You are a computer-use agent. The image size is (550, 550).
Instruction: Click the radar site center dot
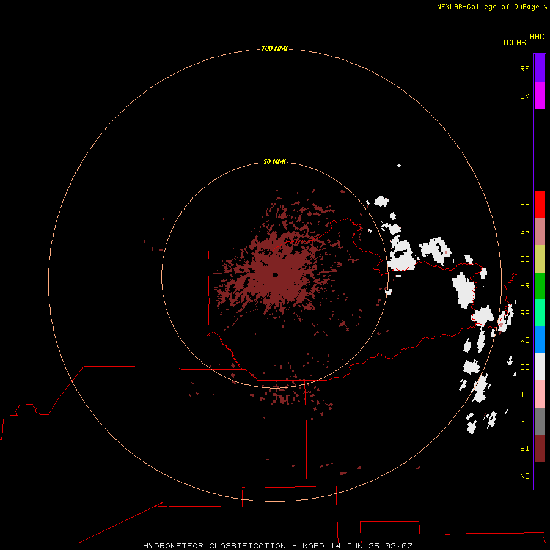[x=275, y=275]
